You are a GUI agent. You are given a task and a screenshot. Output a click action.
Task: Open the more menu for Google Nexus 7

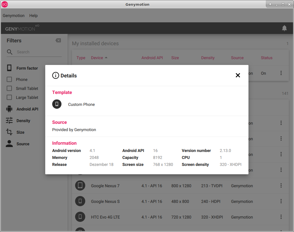click(x=281, y=186)
